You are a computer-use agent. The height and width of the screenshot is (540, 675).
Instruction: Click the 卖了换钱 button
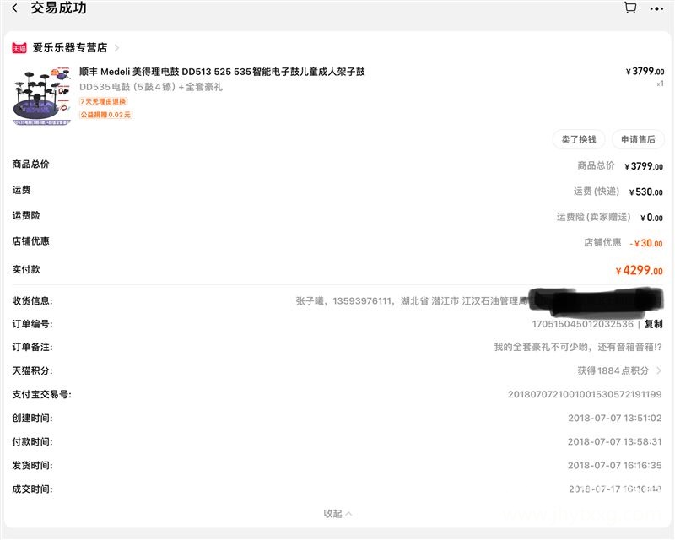tap(579, 139)
